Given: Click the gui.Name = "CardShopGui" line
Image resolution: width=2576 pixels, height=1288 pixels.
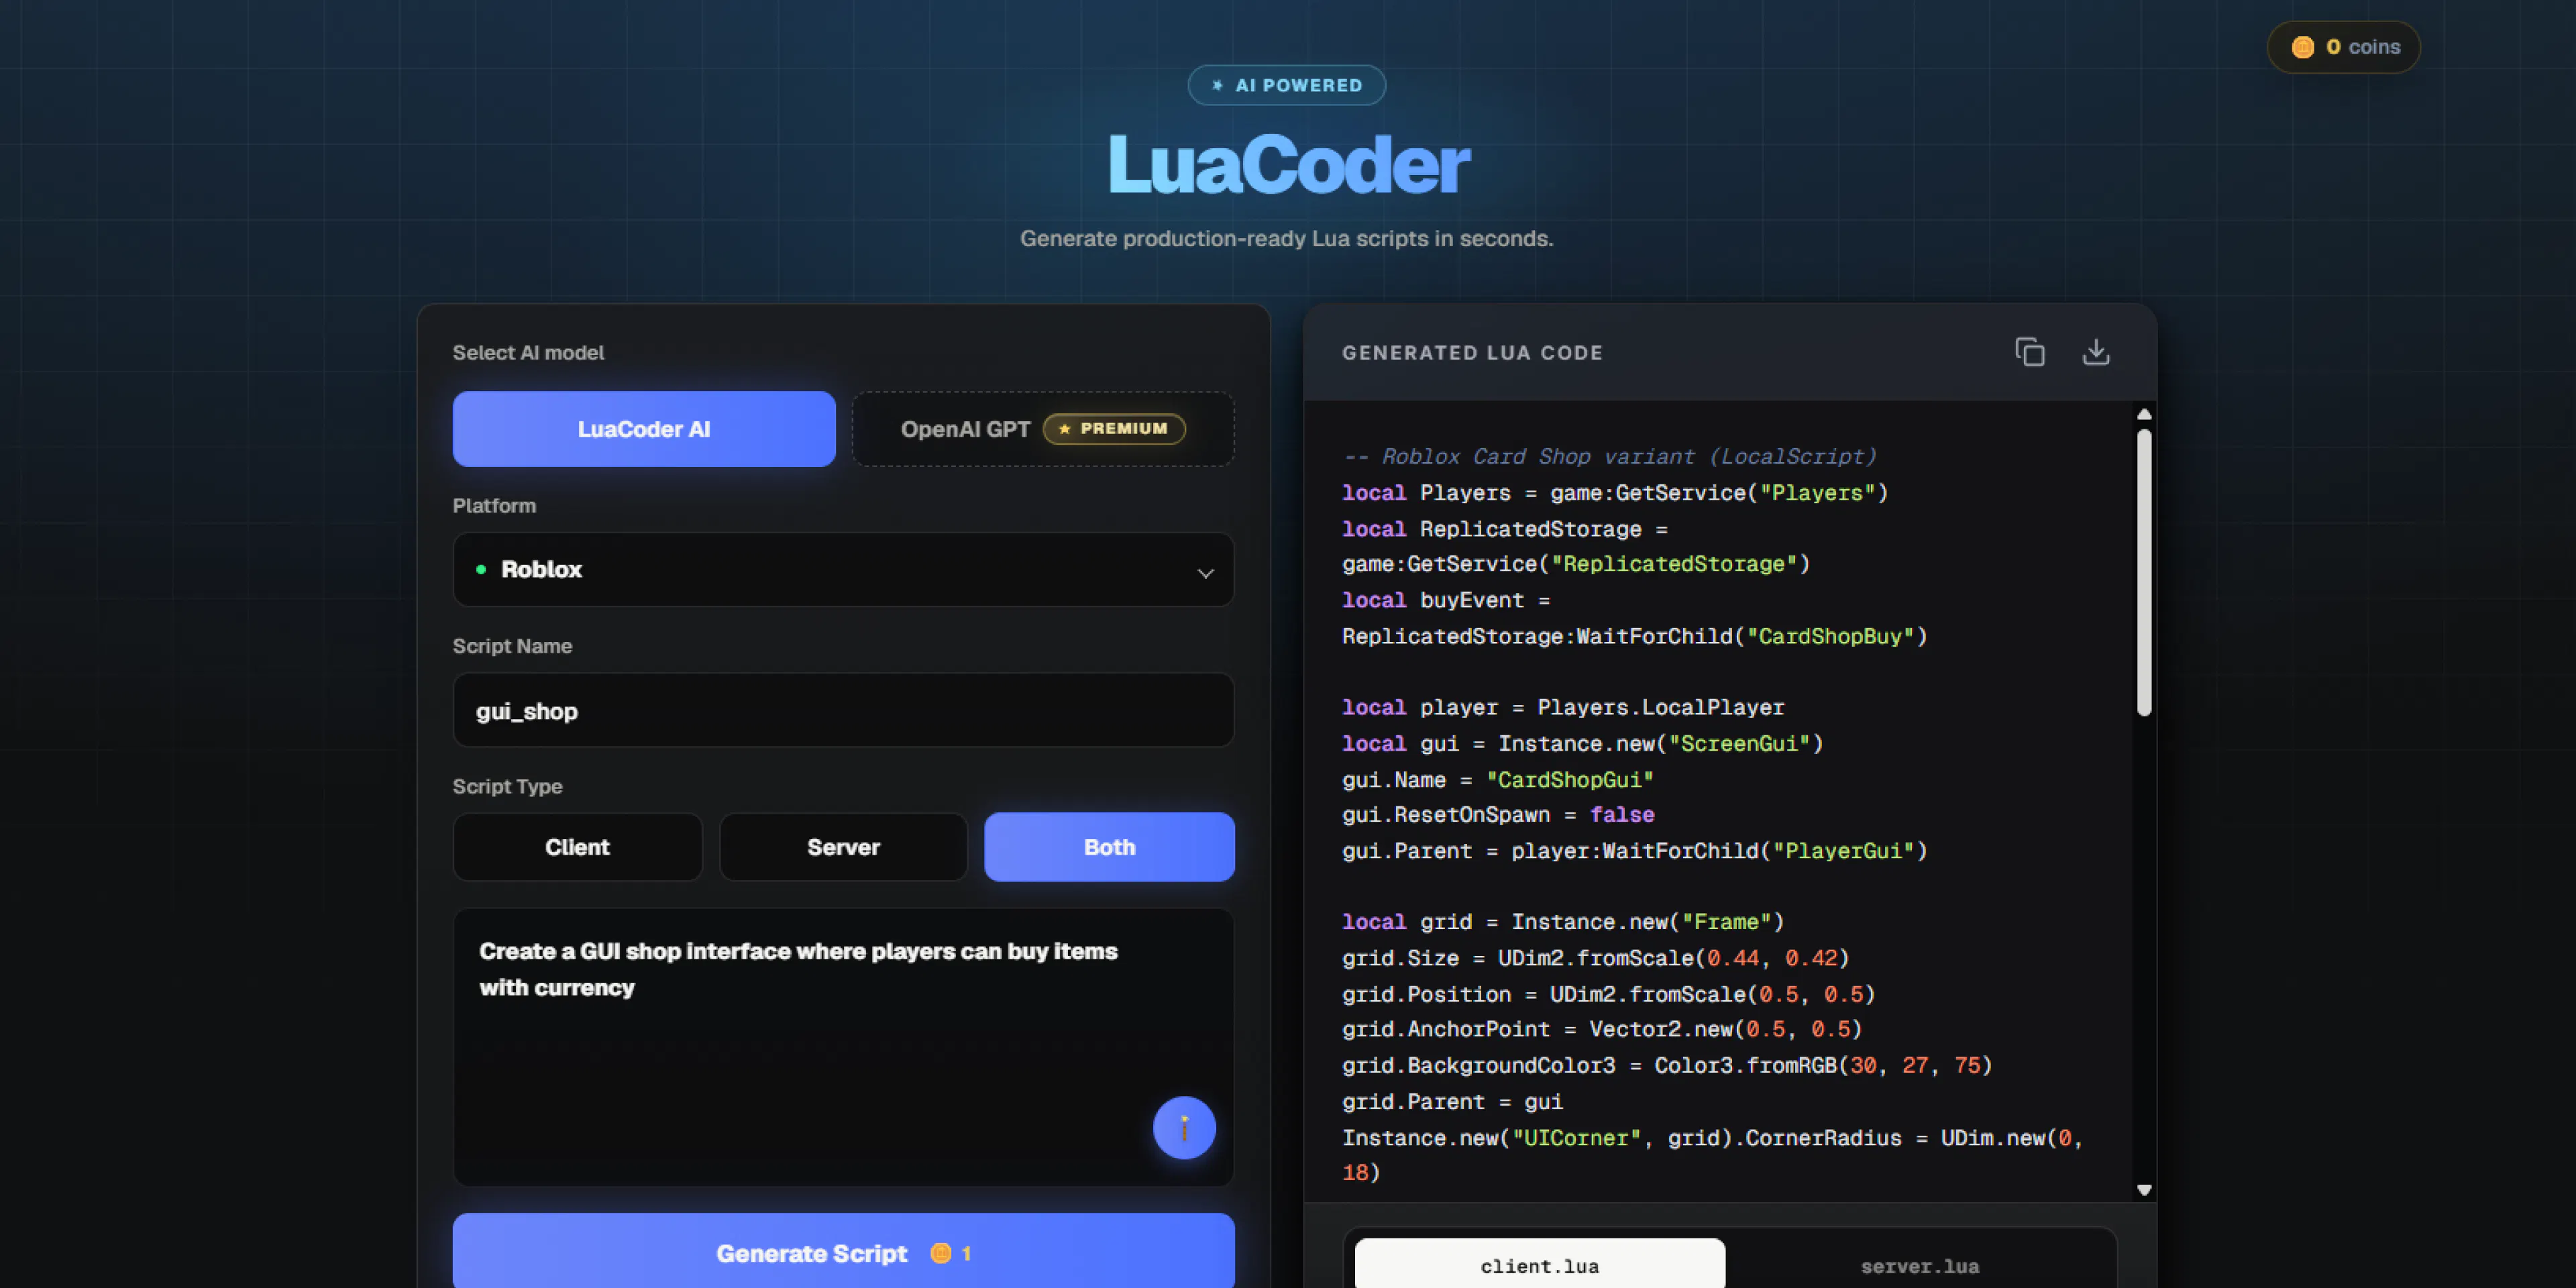Looking at the screenshot, I should pos(1498,779).
